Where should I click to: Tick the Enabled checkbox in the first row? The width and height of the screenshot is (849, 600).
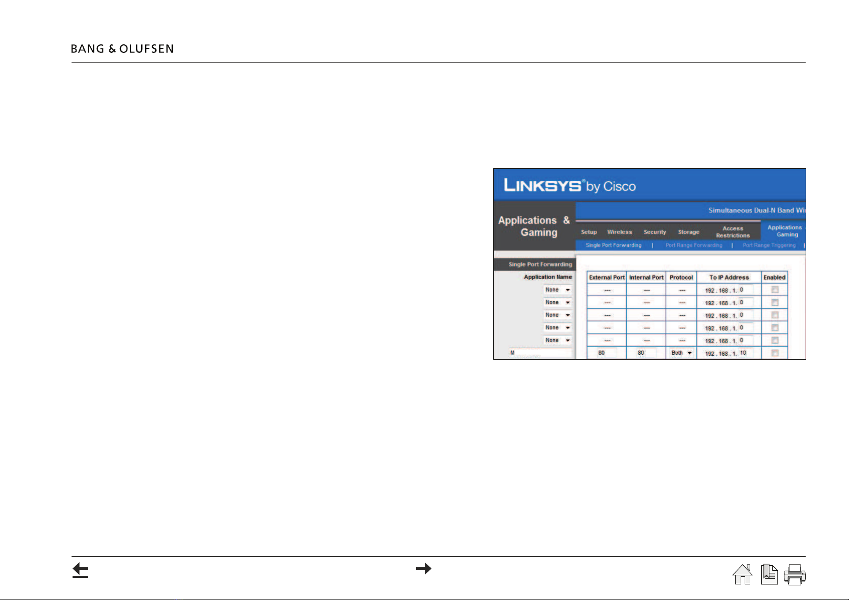pyautogui.click(x=775, y=290)
